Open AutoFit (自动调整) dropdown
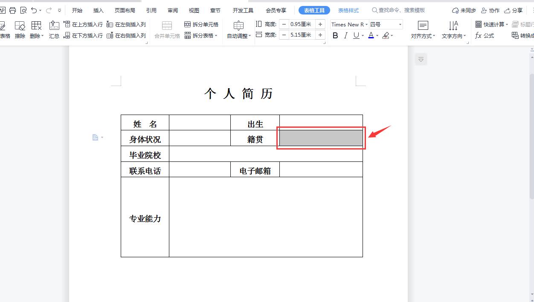This screenshot has height=302, width=534. coord(239,30)
